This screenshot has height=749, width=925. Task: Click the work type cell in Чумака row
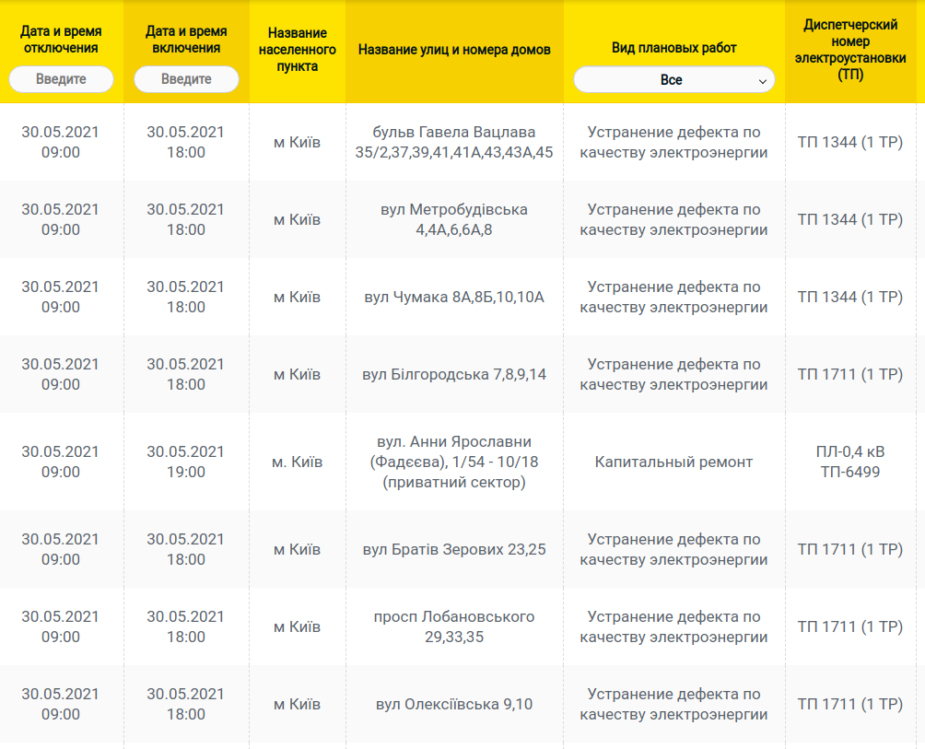coord(673,297)
